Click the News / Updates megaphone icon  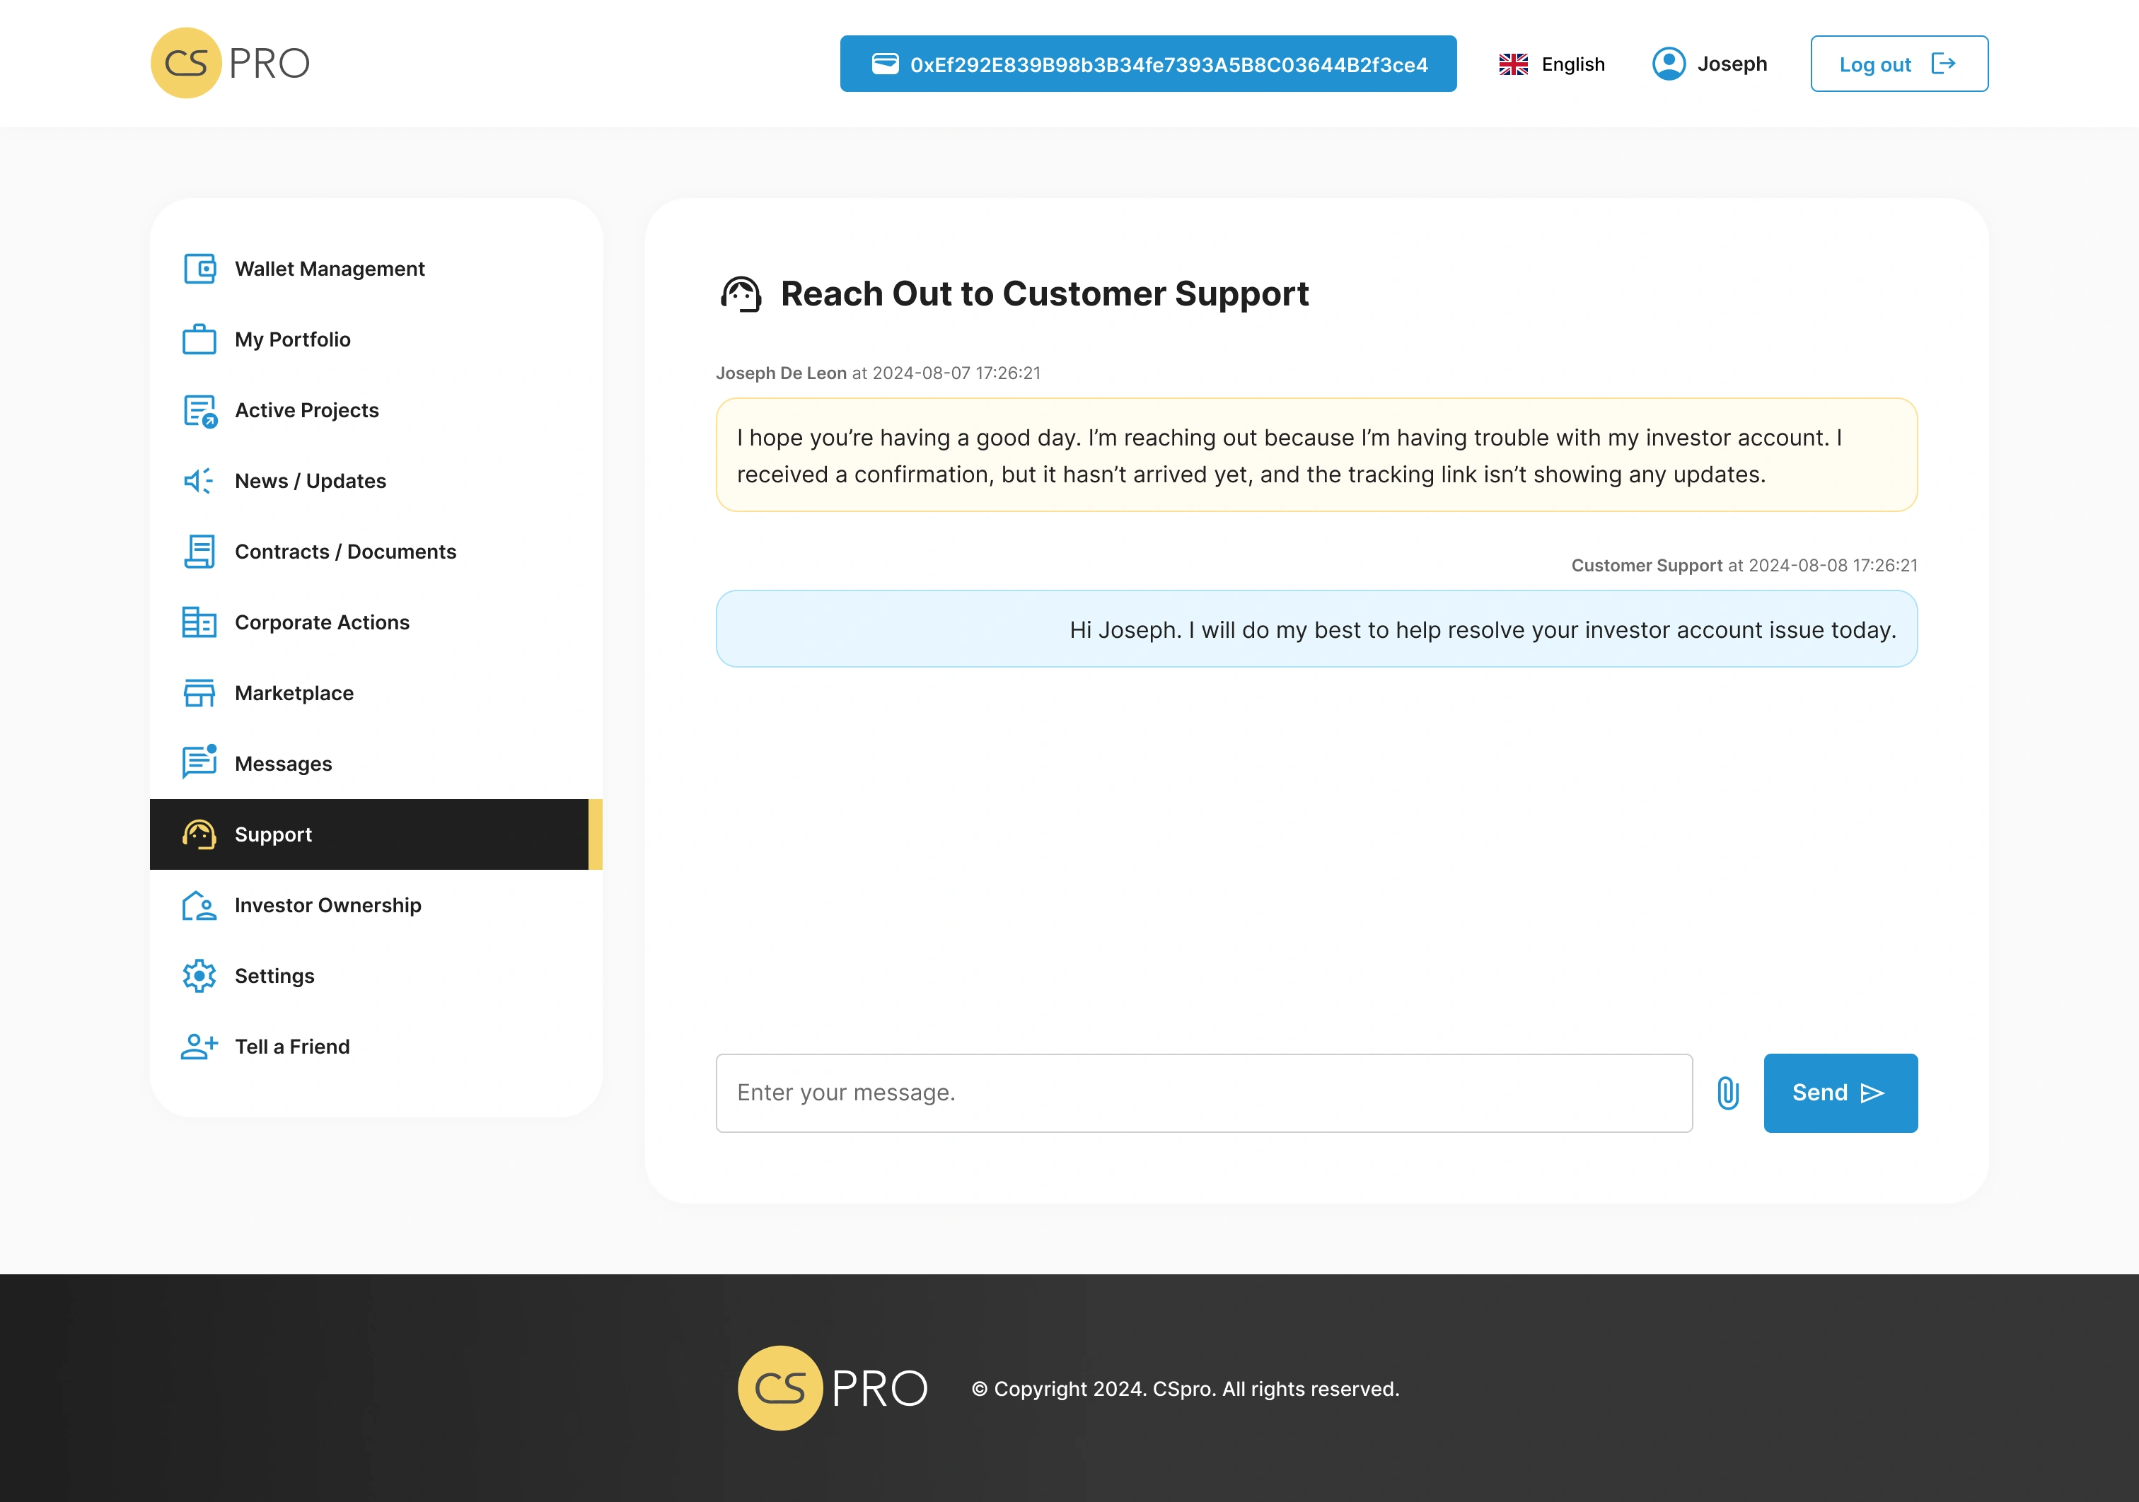tap(199, 482)
